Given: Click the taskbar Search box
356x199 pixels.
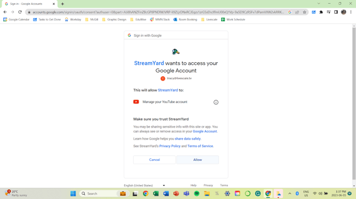Looking at the screenshot, I should [x=105, y=194].
